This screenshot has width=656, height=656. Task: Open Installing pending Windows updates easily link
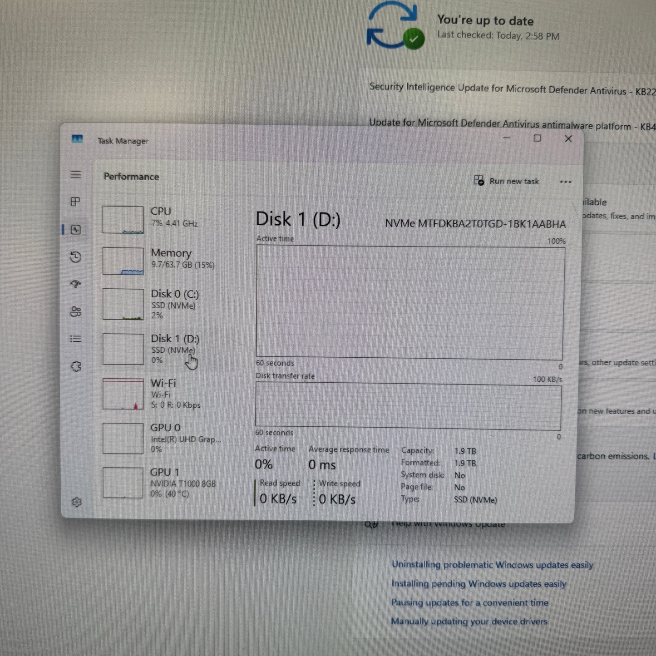(479, 584)
